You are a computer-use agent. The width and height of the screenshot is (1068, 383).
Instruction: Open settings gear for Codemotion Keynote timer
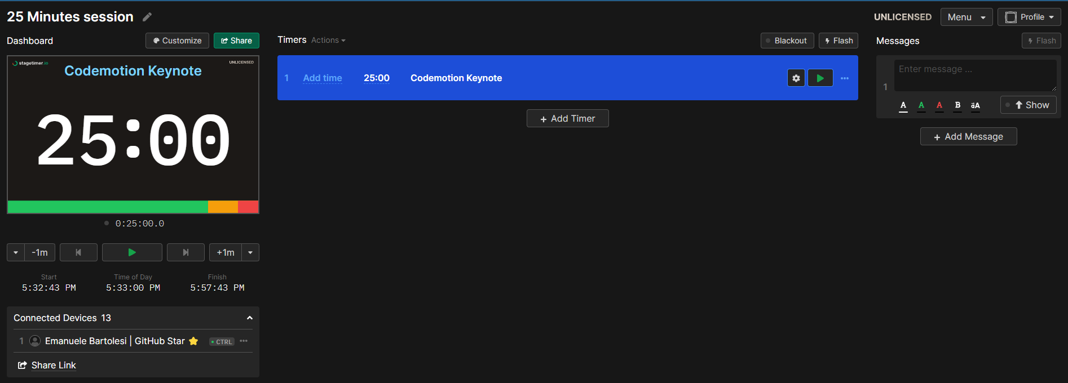click(796, 78)
